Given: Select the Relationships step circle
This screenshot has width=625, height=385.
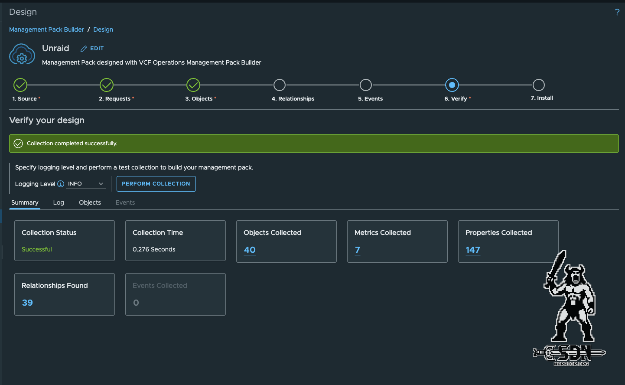Looking at the screenshot, I should (x=280, y=85).
